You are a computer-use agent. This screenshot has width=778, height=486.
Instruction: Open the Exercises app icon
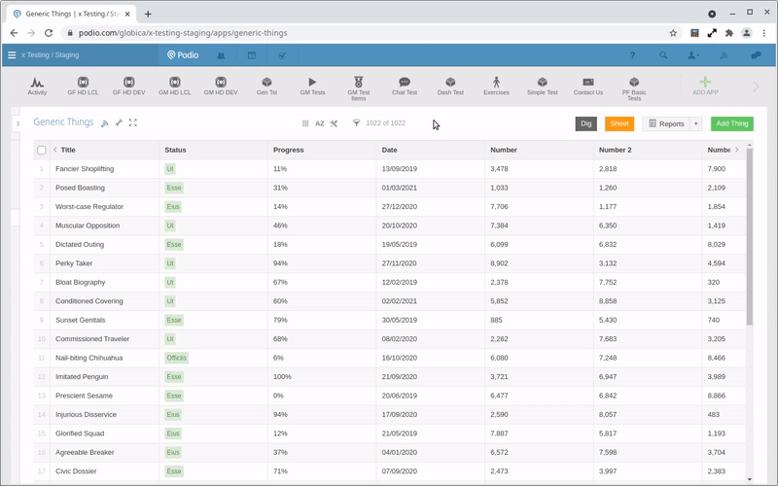496,86
